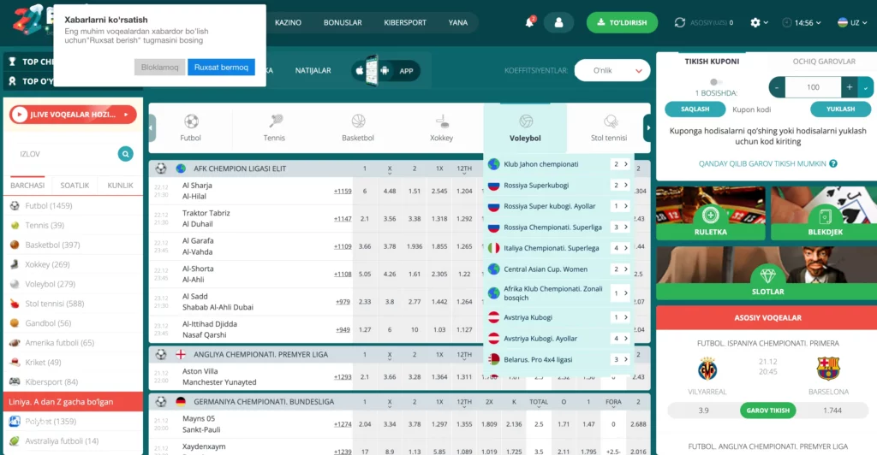Open Basketbol (397) in sidebar
The image size is (877, 455).
73,245
